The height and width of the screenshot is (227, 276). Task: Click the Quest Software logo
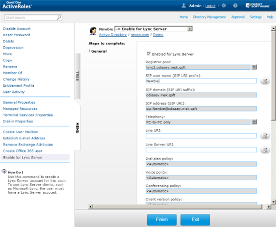[x=257, y=6]
